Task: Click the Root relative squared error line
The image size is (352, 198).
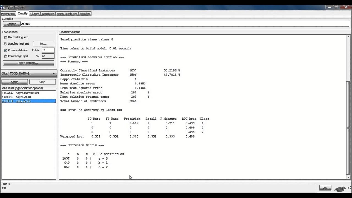Action: click(105, 97)
